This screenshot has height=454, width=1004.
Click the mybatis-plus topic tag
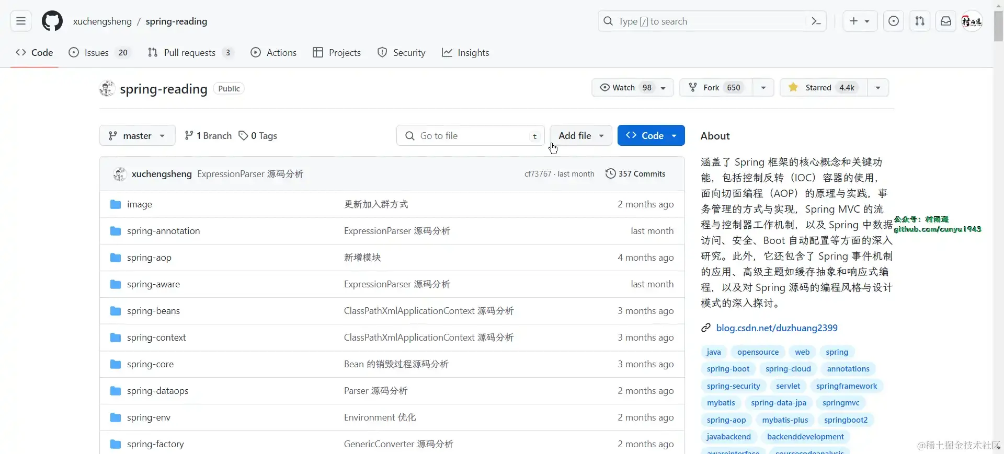[x=785, y=420]
